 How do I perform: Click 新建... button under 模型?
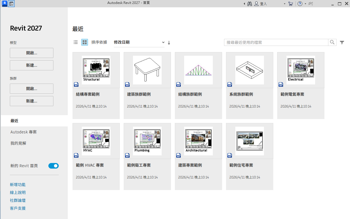click(31, 65)
